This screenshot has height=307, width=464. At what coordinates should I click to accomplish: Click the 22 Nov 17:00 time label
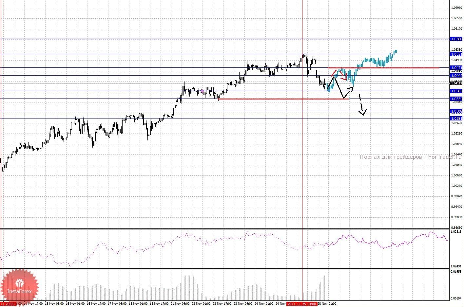222,304
